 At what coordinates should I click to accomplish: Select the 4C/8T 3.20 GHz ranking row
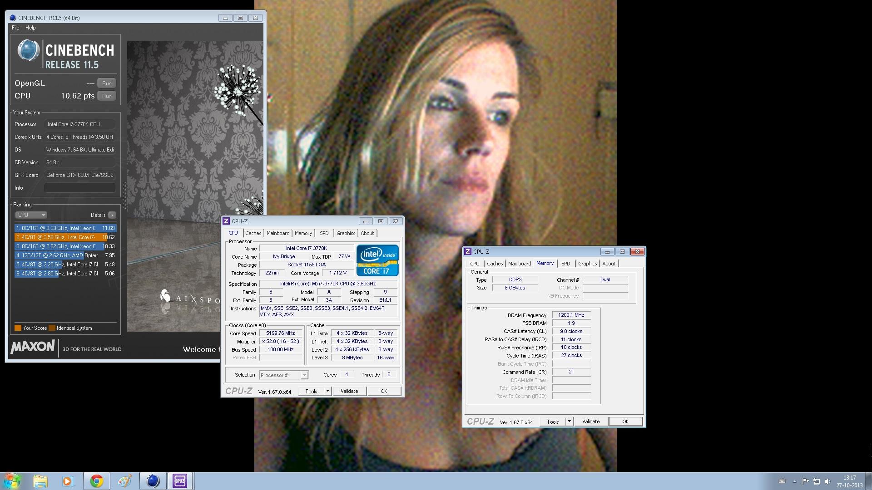(65, 265)
